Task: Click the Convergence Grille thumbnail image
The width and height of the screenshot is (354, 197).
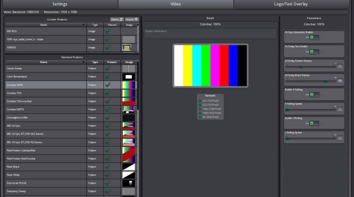Action: coord(129,118)
